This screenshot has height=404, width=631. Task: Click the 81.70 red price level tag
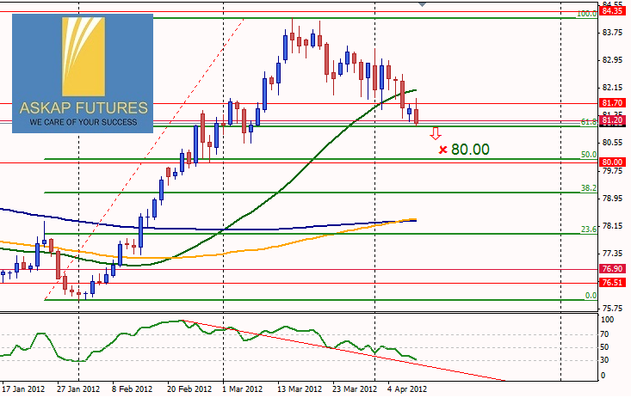tap(612, 102)
